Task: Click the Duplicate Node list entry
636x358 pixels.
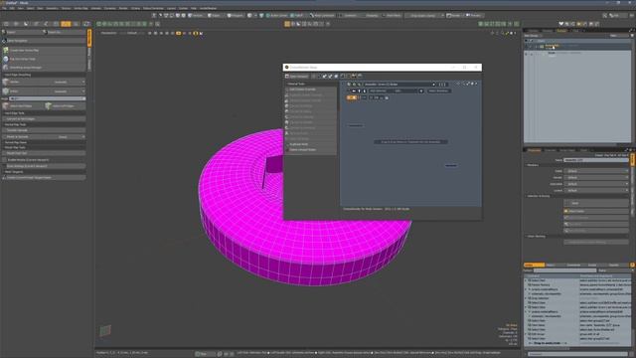Action: (310, 144)
